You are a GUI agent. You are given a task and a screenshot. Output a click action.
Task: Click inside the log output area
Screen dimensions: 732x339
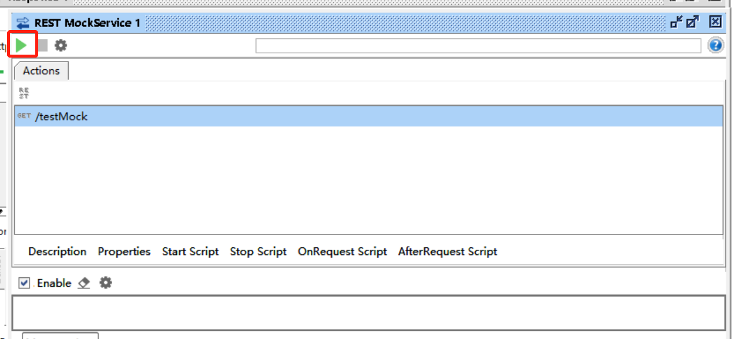click(368, 313)
